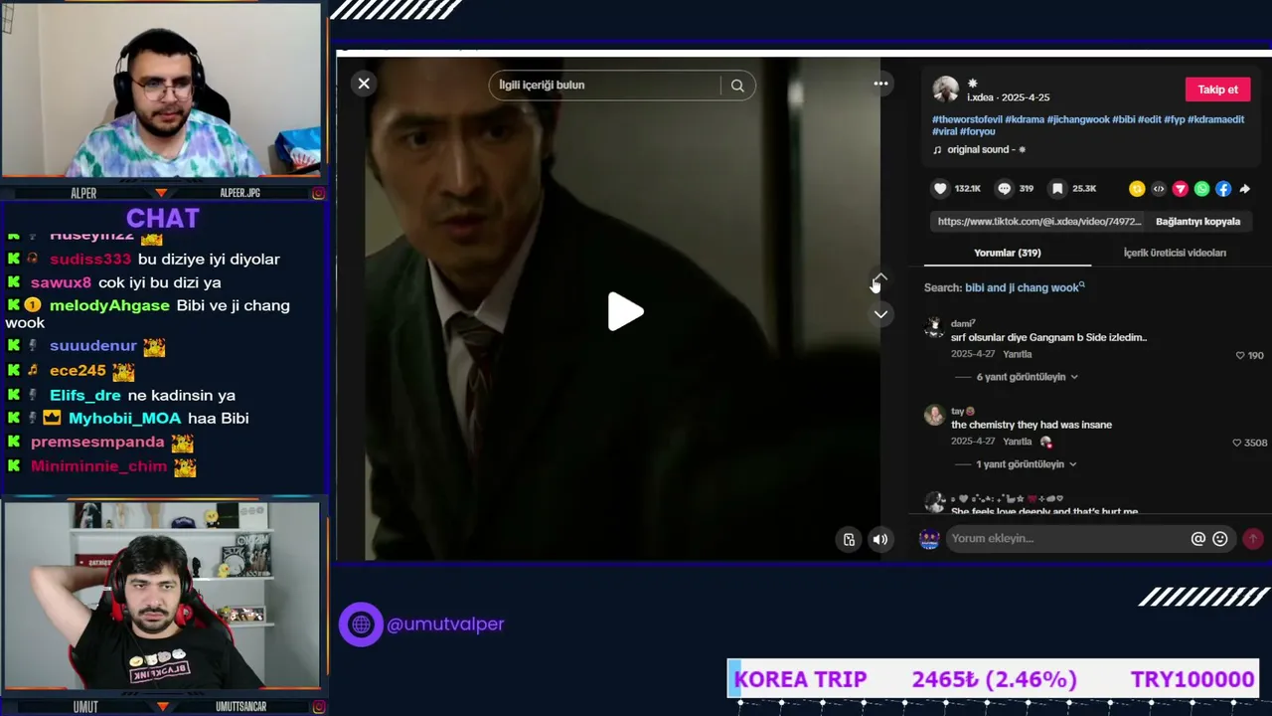
Task: Repost the video with yellow icon
Action: click(1137, 189)
